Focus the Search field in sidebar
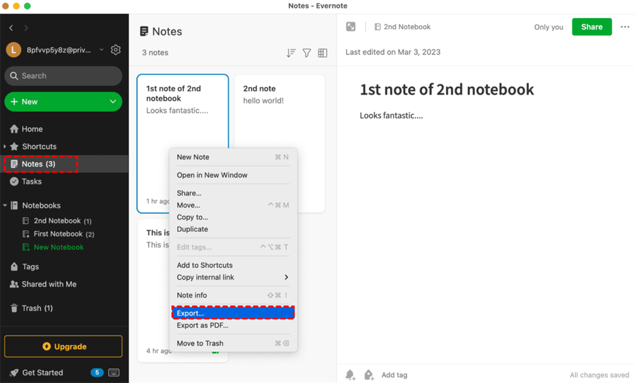The height and width of the screenshot is (383, 635). tap(63, 76)
